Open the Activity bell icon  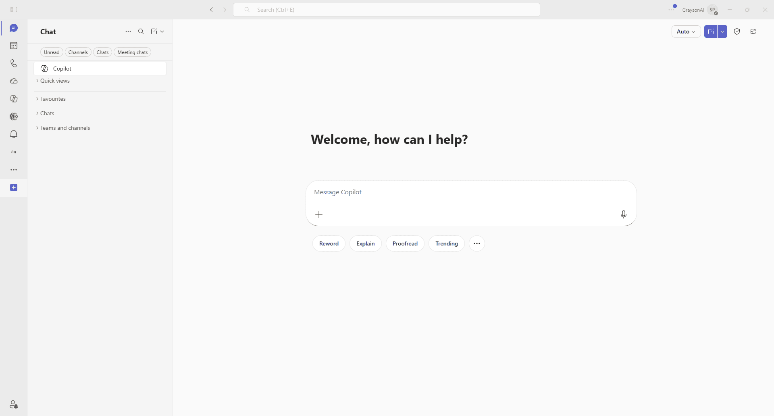click(14, 135)
